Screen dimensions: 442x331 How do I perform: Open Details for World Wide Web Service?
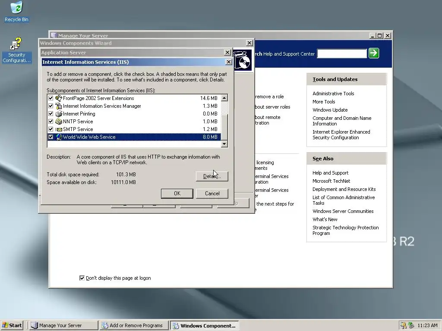tap(212, 176)
